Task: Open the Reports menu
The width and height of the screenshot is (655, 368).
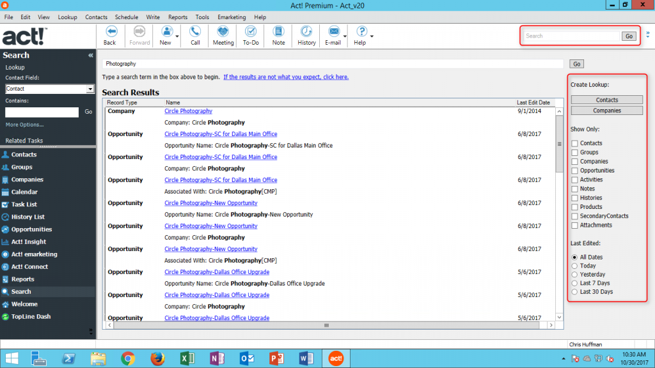Action: (x=178, y=17)
